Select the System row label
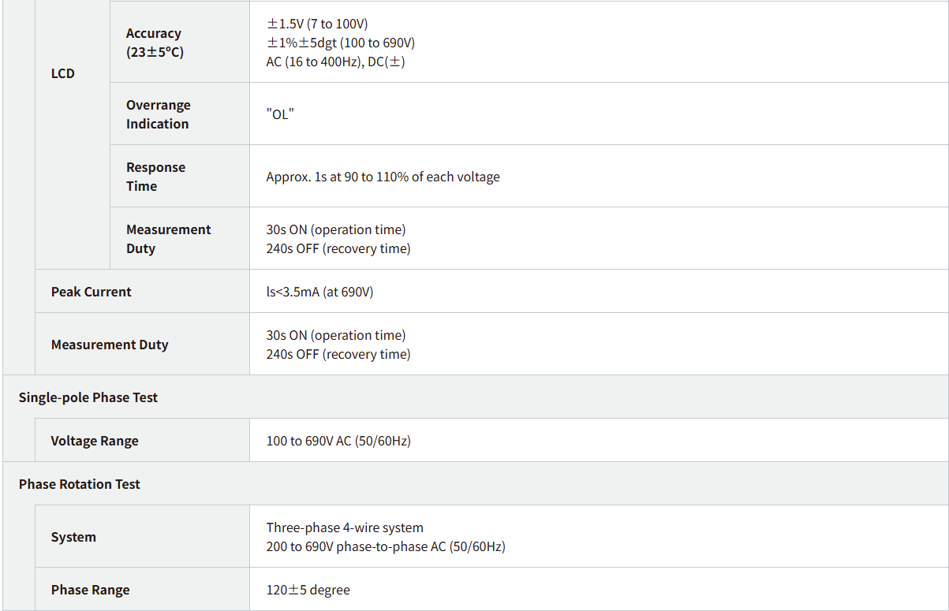 [73, 537]
